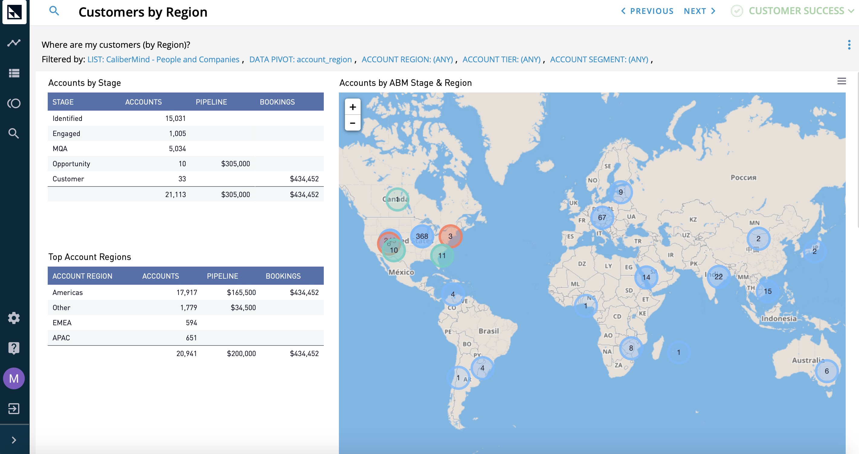The image size is (859, 454).
Task: Click the search tool icon in top bar
Action: tap(54, 10)
